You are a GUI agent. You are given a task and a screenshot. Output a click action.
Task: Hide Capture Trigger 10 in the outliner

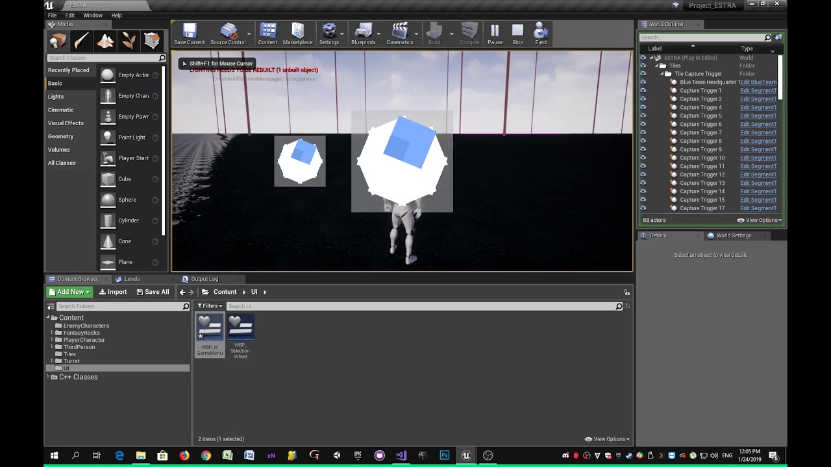[x=643, y=158]
